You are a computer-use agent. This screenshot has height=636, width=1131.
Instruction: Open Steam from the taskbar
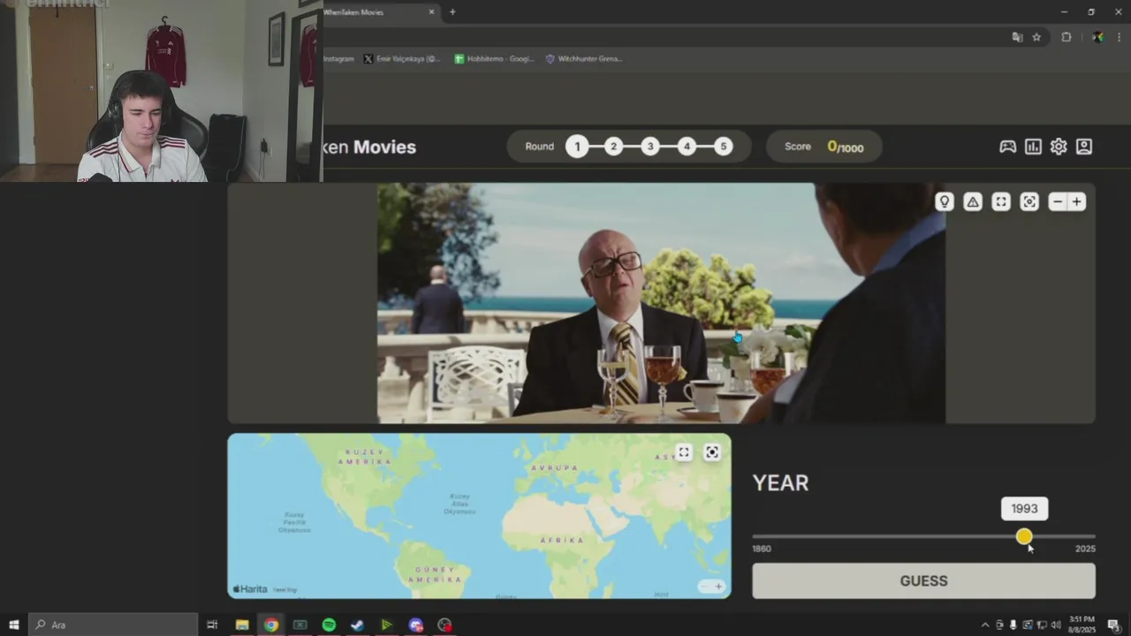(x=357, y=625)
